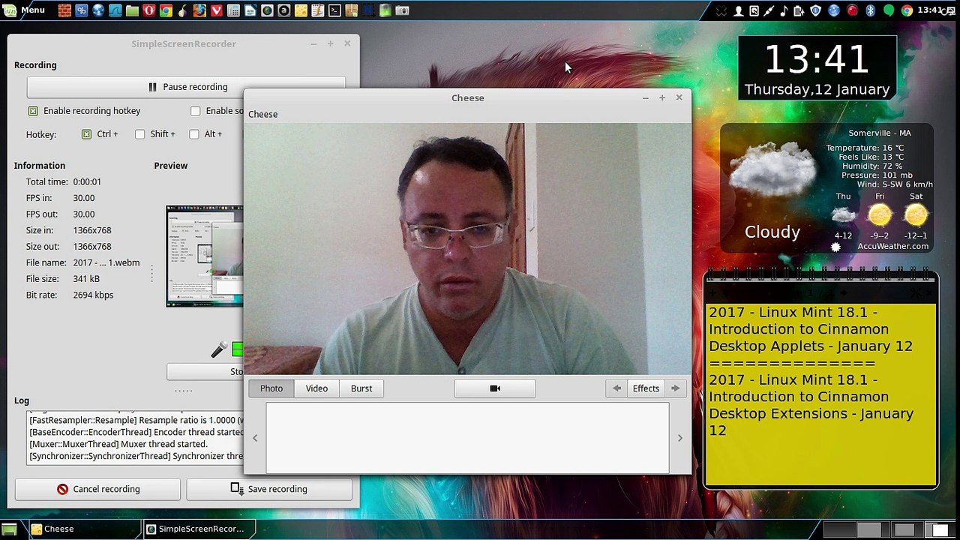Open the sound music note tray applet
960x540 pixels.
point(784,10)
